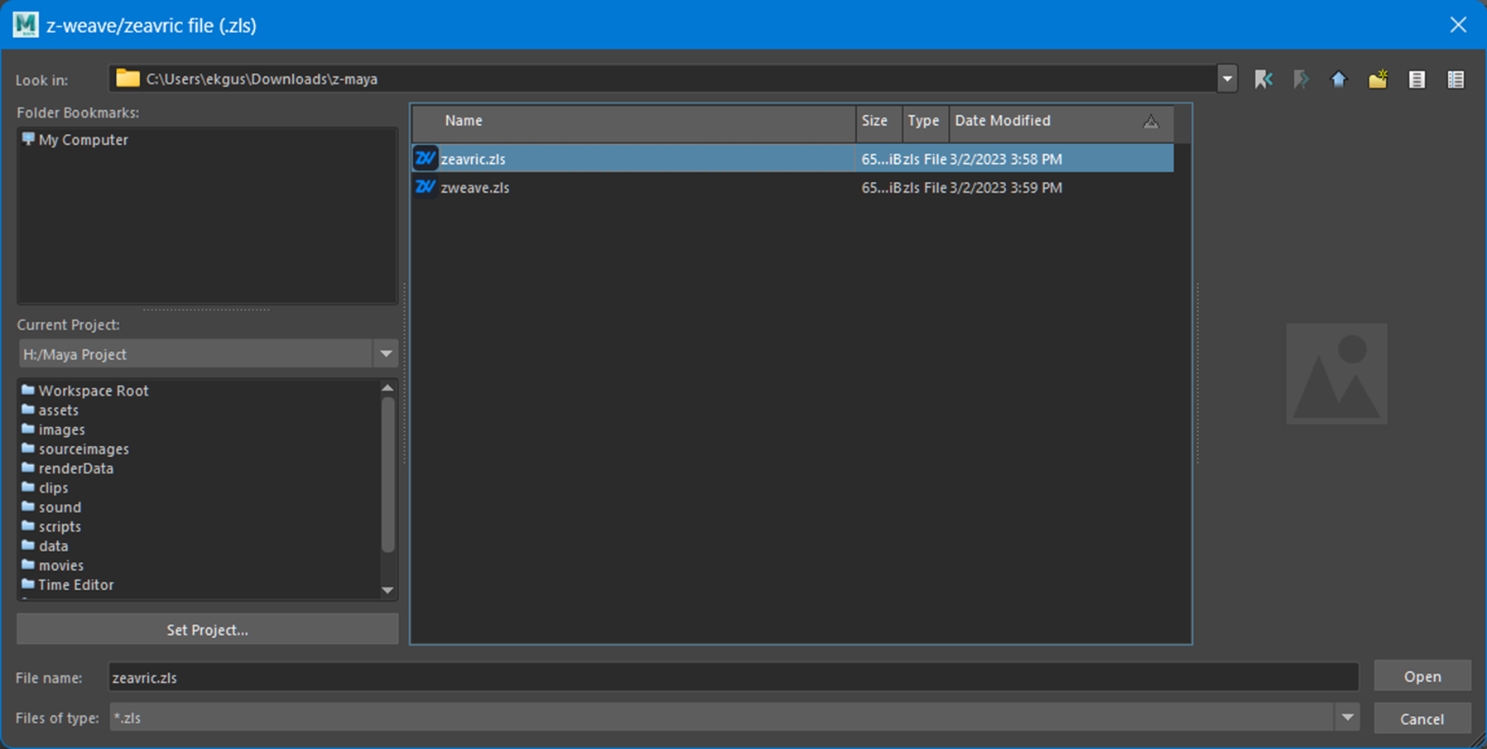Click project folder list scroll-down arrow
The image size is (1487, 749).
[x=387, y=590]
